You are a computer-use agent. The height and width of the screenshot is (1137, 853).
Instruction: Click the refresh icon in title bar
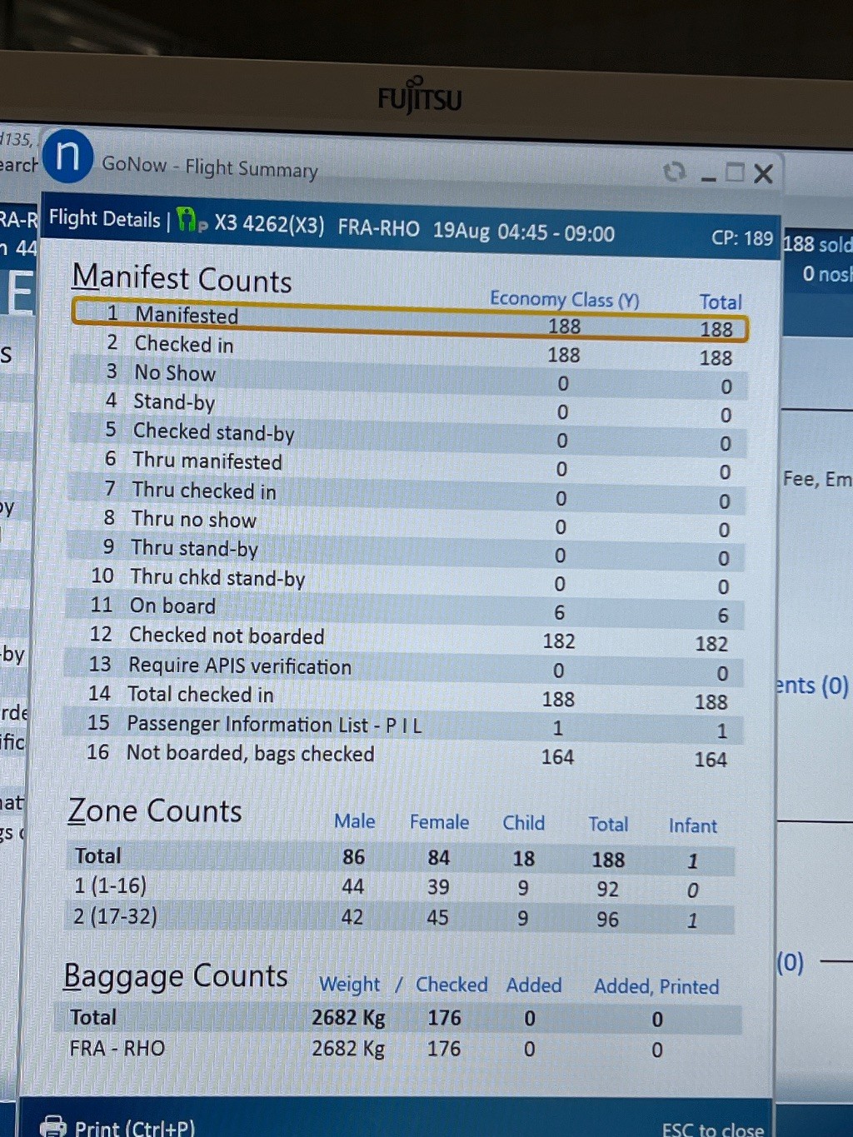click(674, 172)
